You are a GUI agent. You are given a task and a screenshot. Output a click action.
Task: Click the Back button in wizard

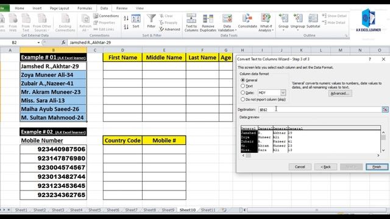[x=325, y=167]
